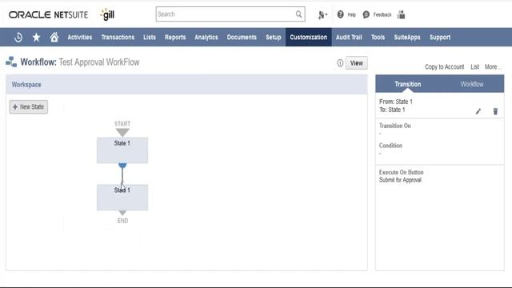The image size is (512, 288).
Task: Click the workflow icon beside the title
Action: pos(11,62)
